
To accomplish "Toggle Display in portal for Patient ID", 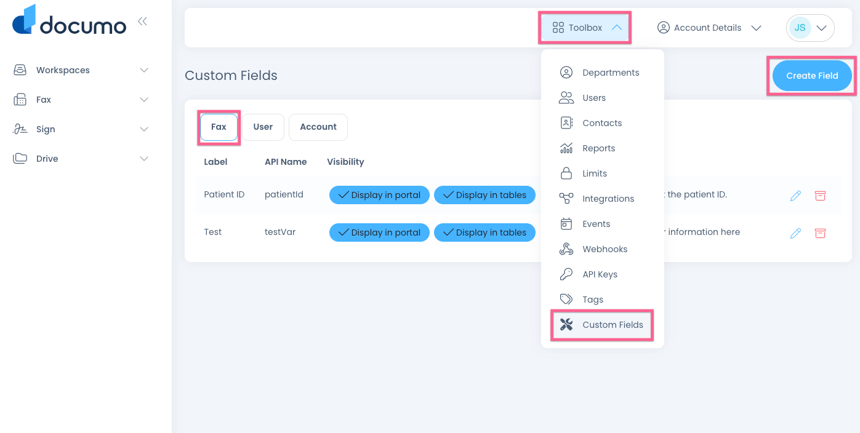I will click(379, 195).
